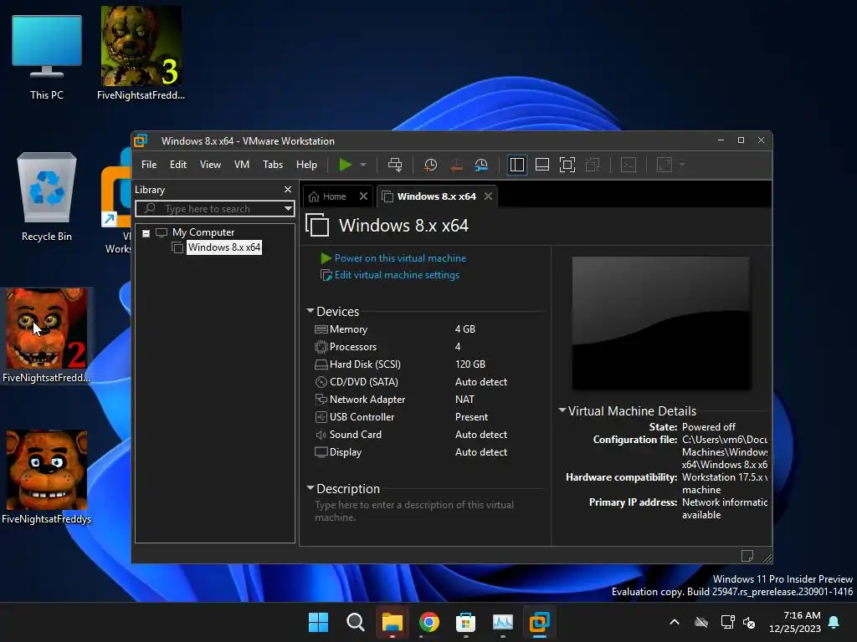Toggle the library sidebar view icon
The height and width of the screenshot is (642, 857).
tap(516, 165)
